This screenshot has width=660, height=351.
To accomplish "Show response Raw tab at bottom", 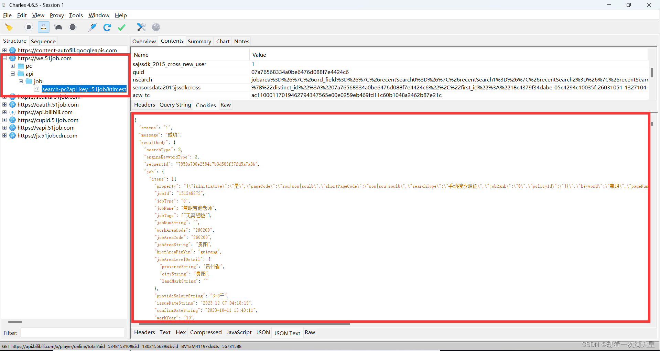I will [310, 332].
